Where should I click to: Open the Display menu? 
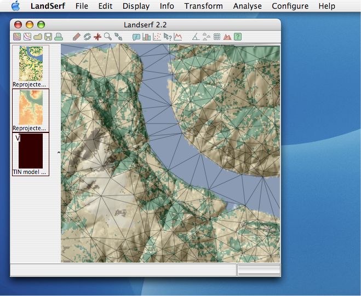click(136, 6)
